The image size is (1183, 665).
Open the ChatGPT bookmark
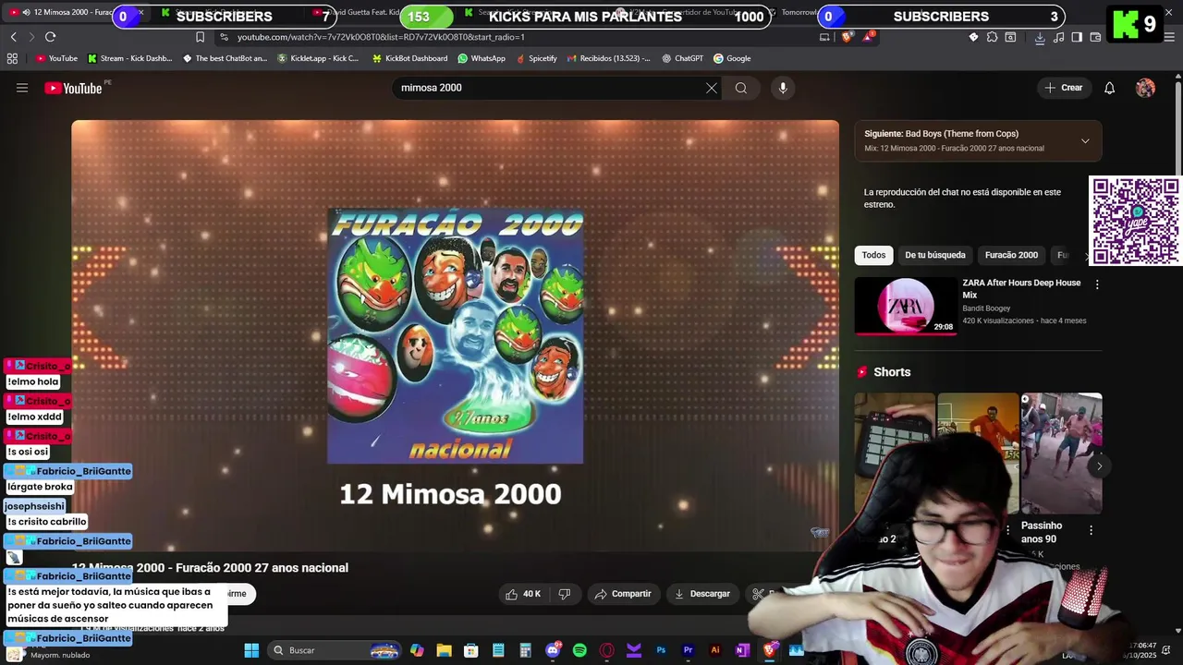pyautogui.click(x=682, y=58)
